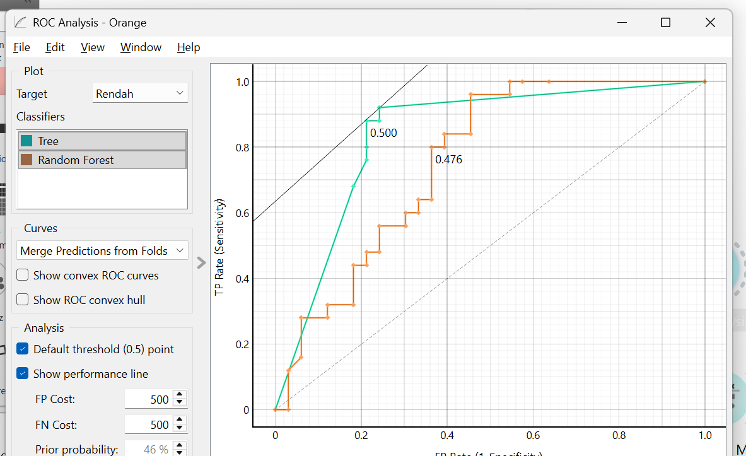Expand the Merge Predictions from Folds dropdown
This screenshot has width=746, height=456.
click(102, 250)
